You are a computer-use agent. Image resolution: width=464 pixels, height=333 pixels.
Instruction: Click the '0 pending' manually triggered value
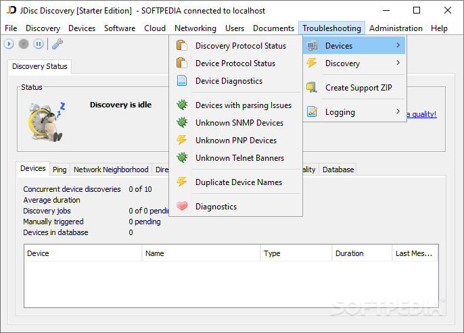coord(145,222)
